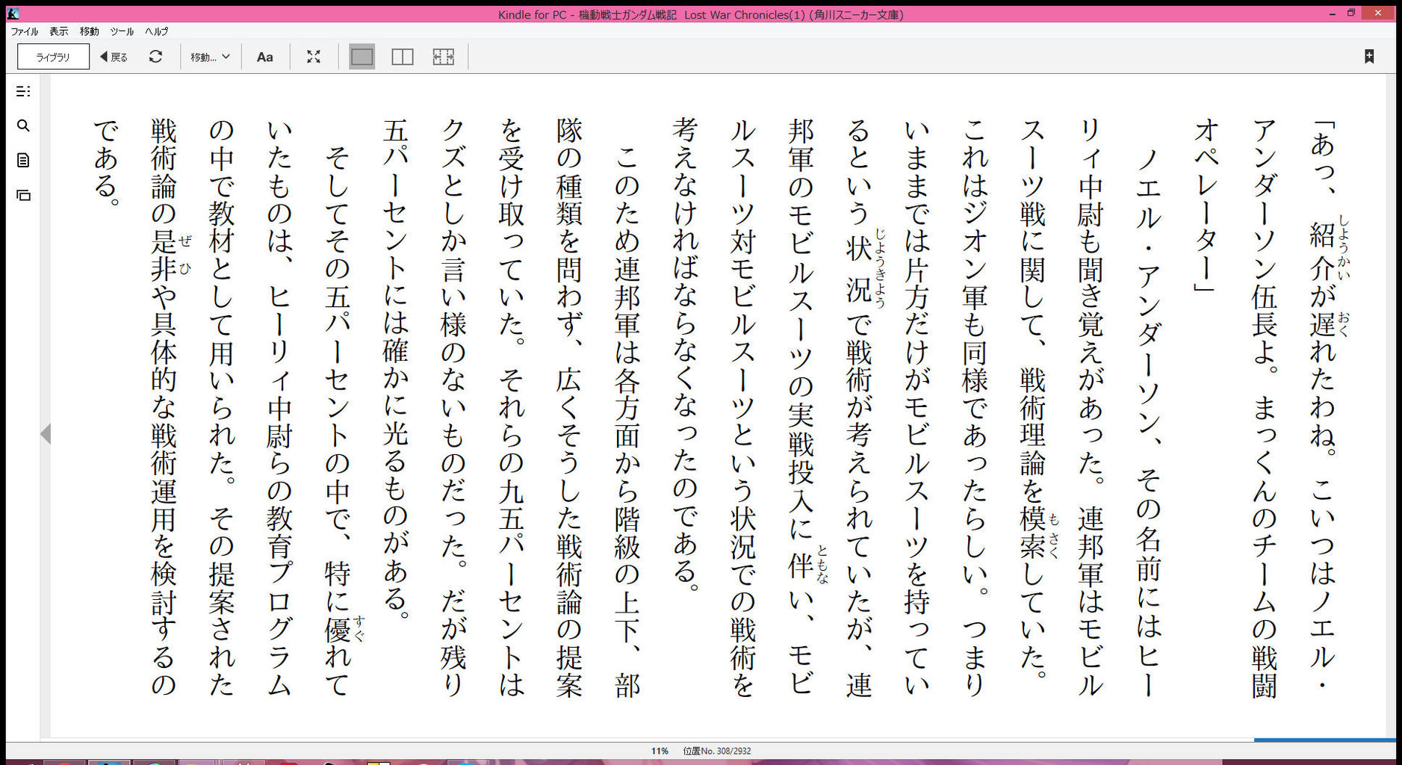This screenshot has width=1402, height=765.
Task: Close the Kindle for PC window
Action: [x=1378, y=13]
